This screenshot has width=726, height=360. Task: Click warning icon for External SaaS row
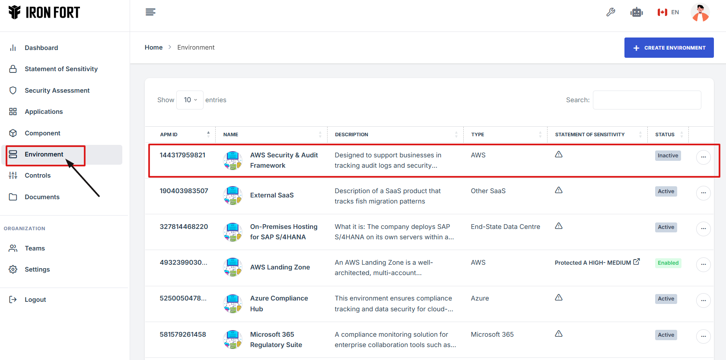click(x=559, y=190)
